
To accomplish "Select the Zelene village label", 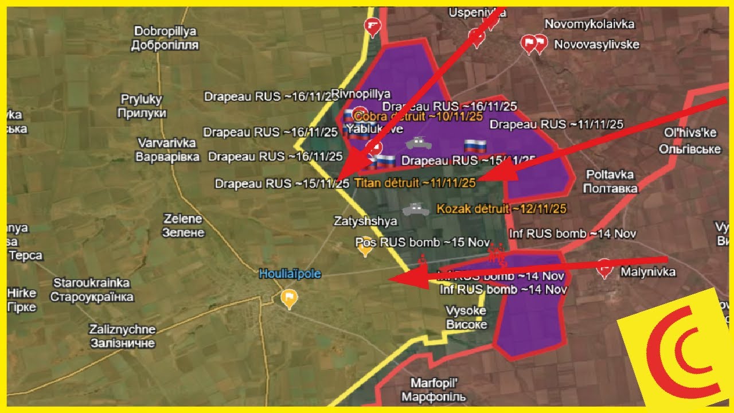I will pyautogui.click(x=183, y=225).
